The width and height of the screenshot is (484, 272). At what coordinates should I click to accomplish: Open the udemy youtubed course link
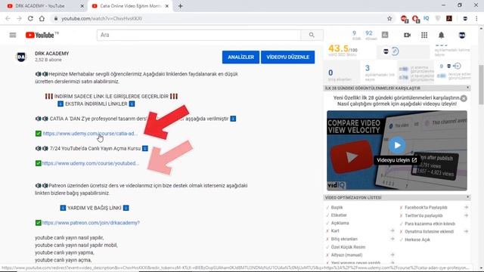(x=91, y=163)
